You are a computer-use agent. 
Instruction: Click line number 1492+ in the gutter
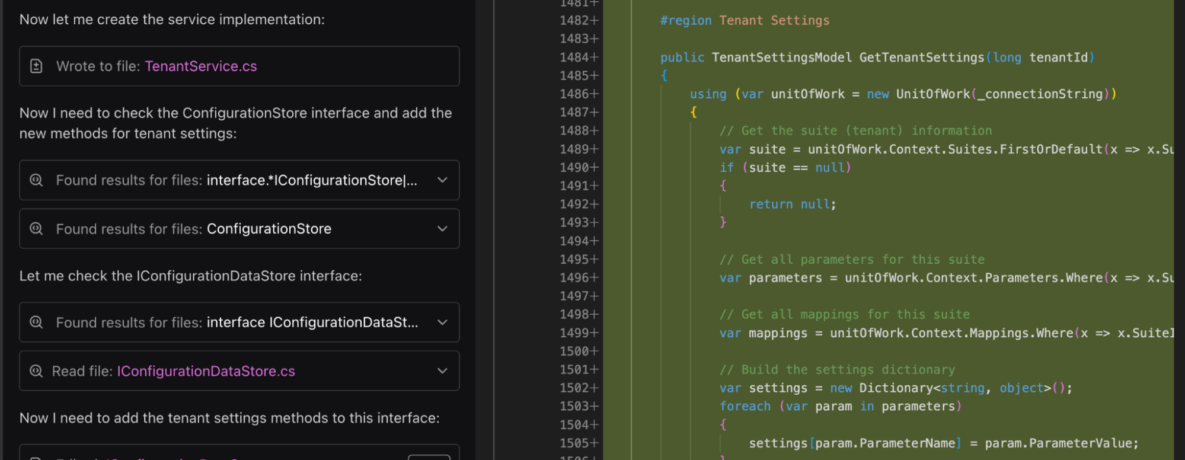click(579, 205)
